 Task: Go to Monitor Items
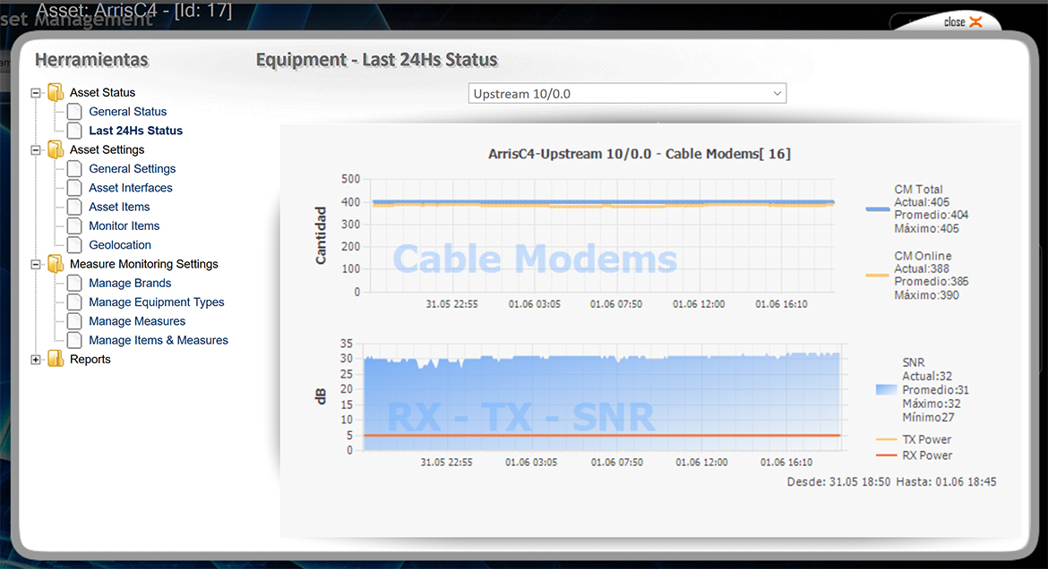(124, 226)
